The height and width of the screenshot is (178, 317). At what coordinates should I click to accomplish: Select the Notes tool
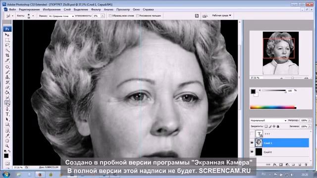[7, 131]
